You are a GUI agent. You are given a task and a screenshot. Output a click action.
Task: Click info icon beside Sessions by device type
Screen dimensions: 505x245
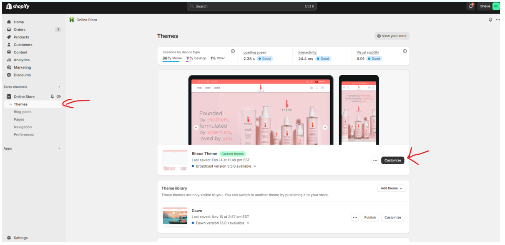click(233, 51)
